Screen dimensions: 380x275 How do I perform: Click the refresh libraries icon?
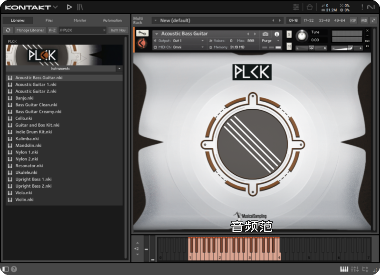(8, 30)
